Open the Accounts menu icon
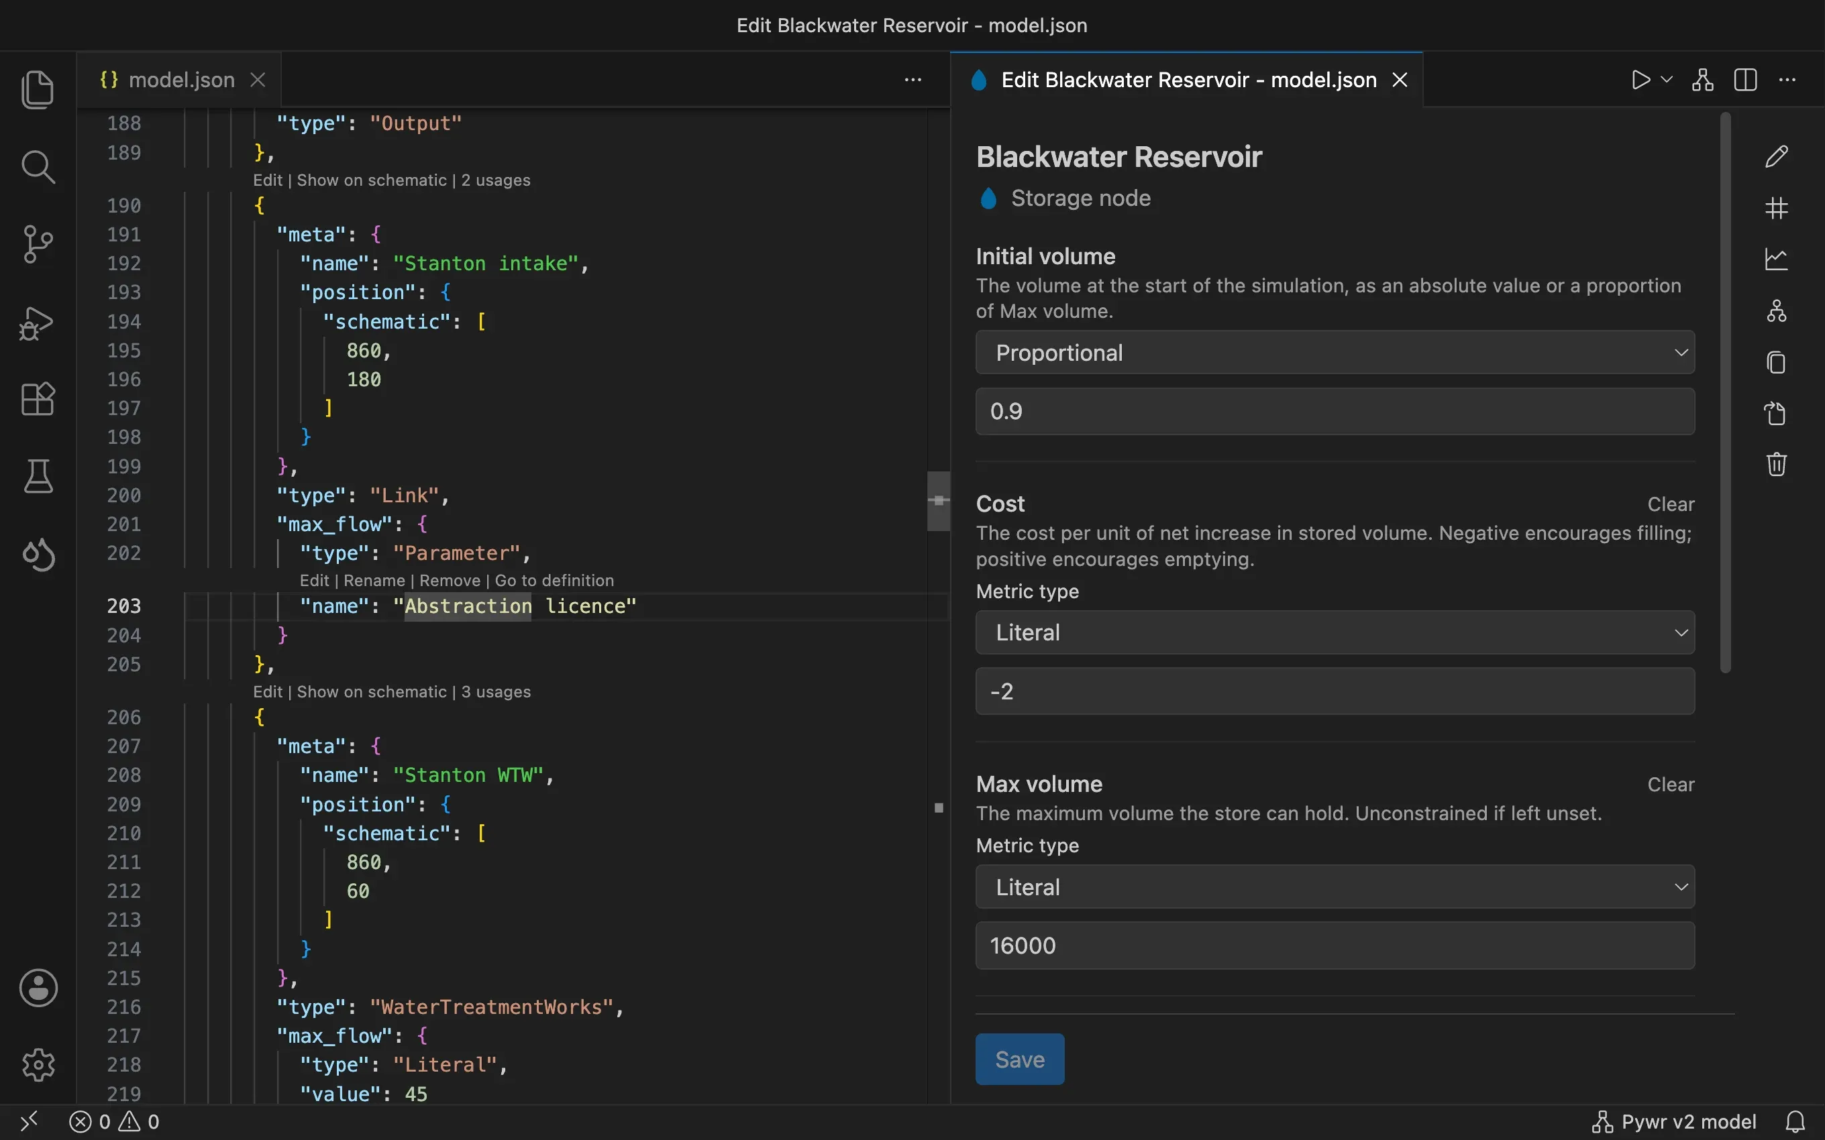Screen dimensions: 1825x1140 [x=38, y=988]
